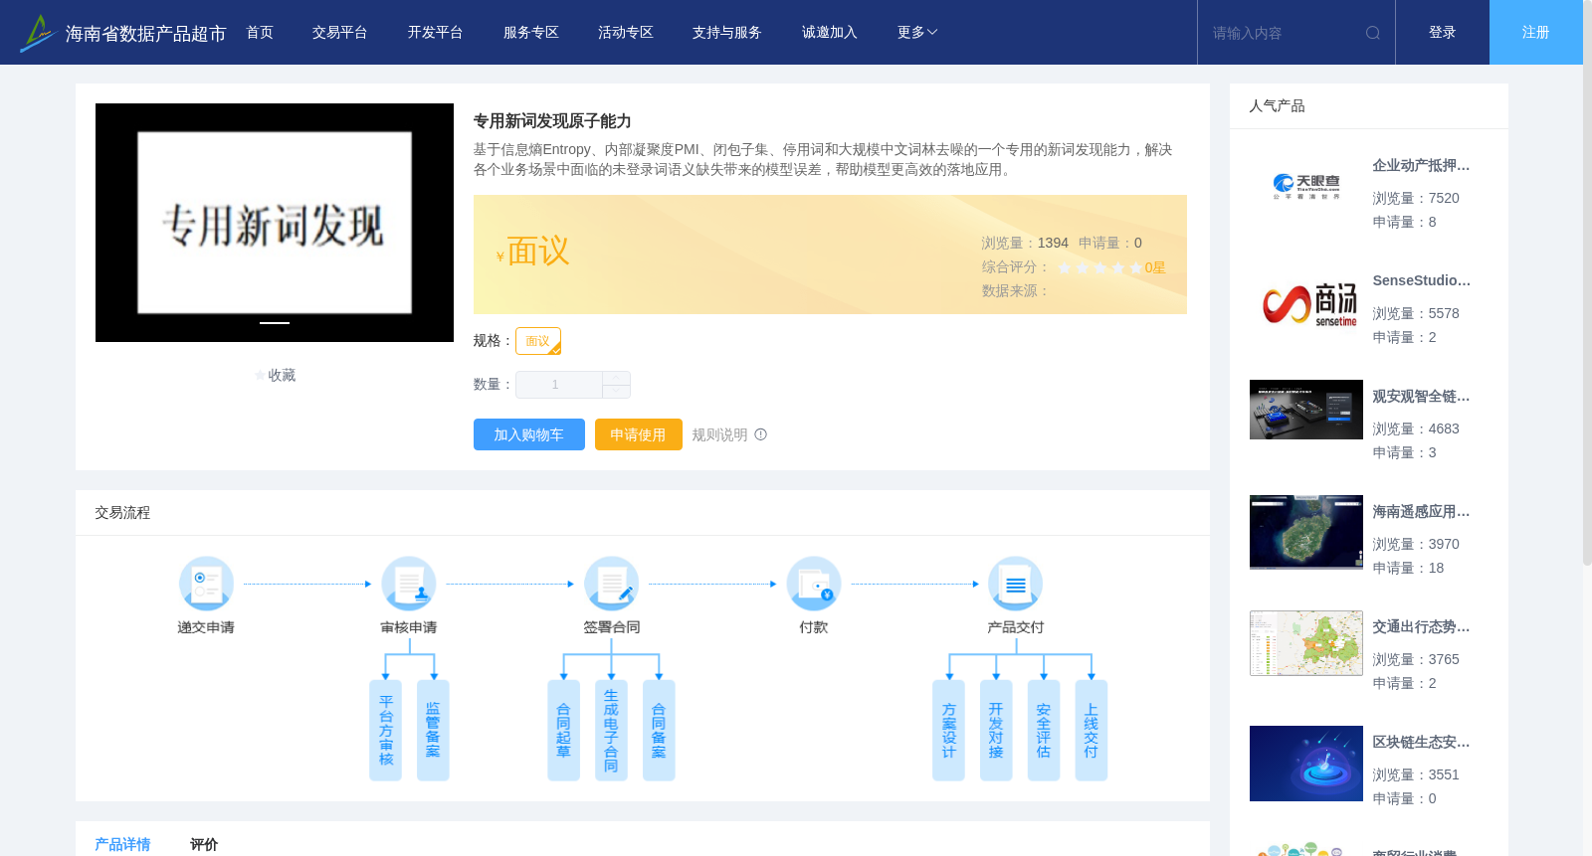Select the 面议 specification option
The image size is (1592, 856).
[x=538, y=341]
